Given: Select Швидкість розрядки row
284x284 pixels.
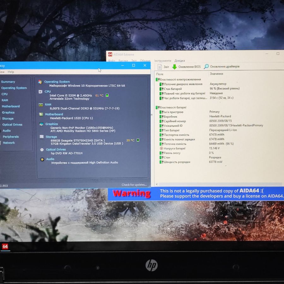Looking at the screenshot, I should pyautogui.click(x=175, y=162).
